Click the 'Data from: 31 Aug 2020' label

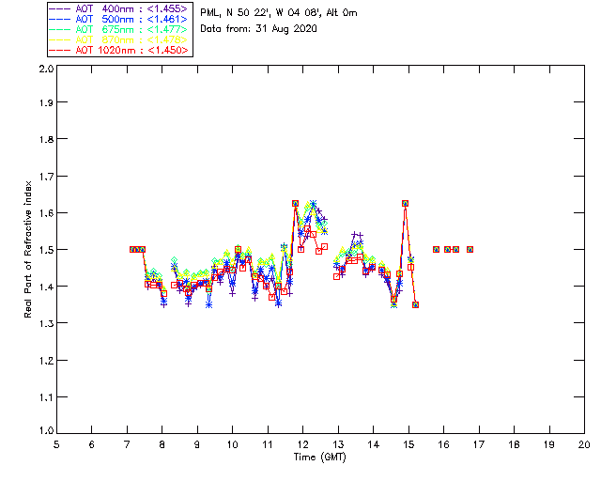259,29
